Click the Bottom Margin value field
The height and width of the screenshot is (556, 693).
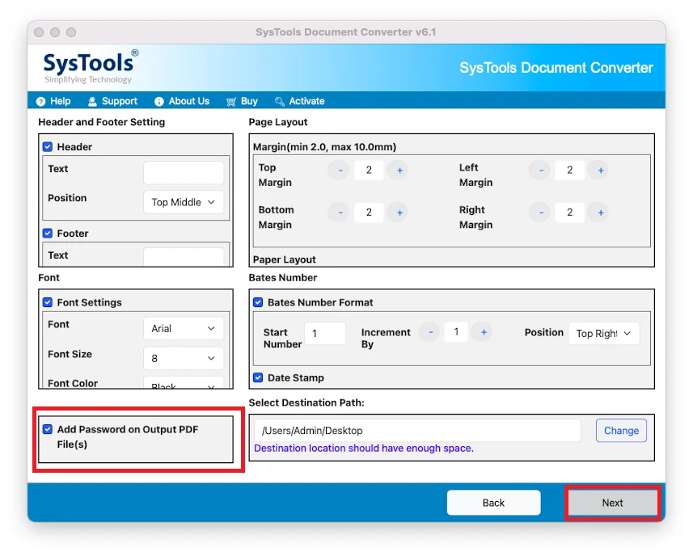[x=369, y=213]
